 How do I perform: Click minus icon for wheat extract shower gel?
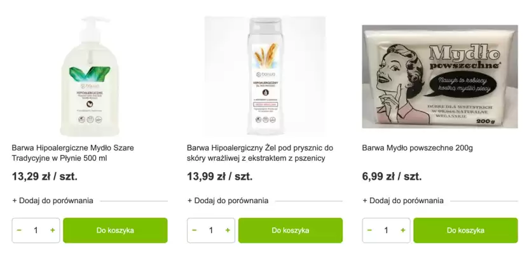(195, 231)
